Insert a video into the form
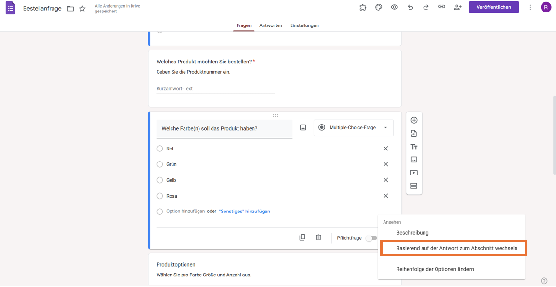This screenshot has height=287, width=556. pos(414,172)
